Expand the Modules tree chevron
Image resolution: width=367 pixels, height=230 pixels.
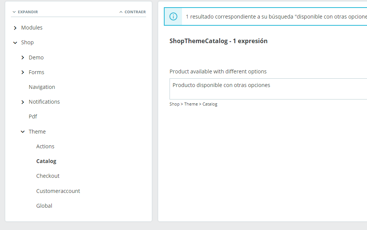15,28
